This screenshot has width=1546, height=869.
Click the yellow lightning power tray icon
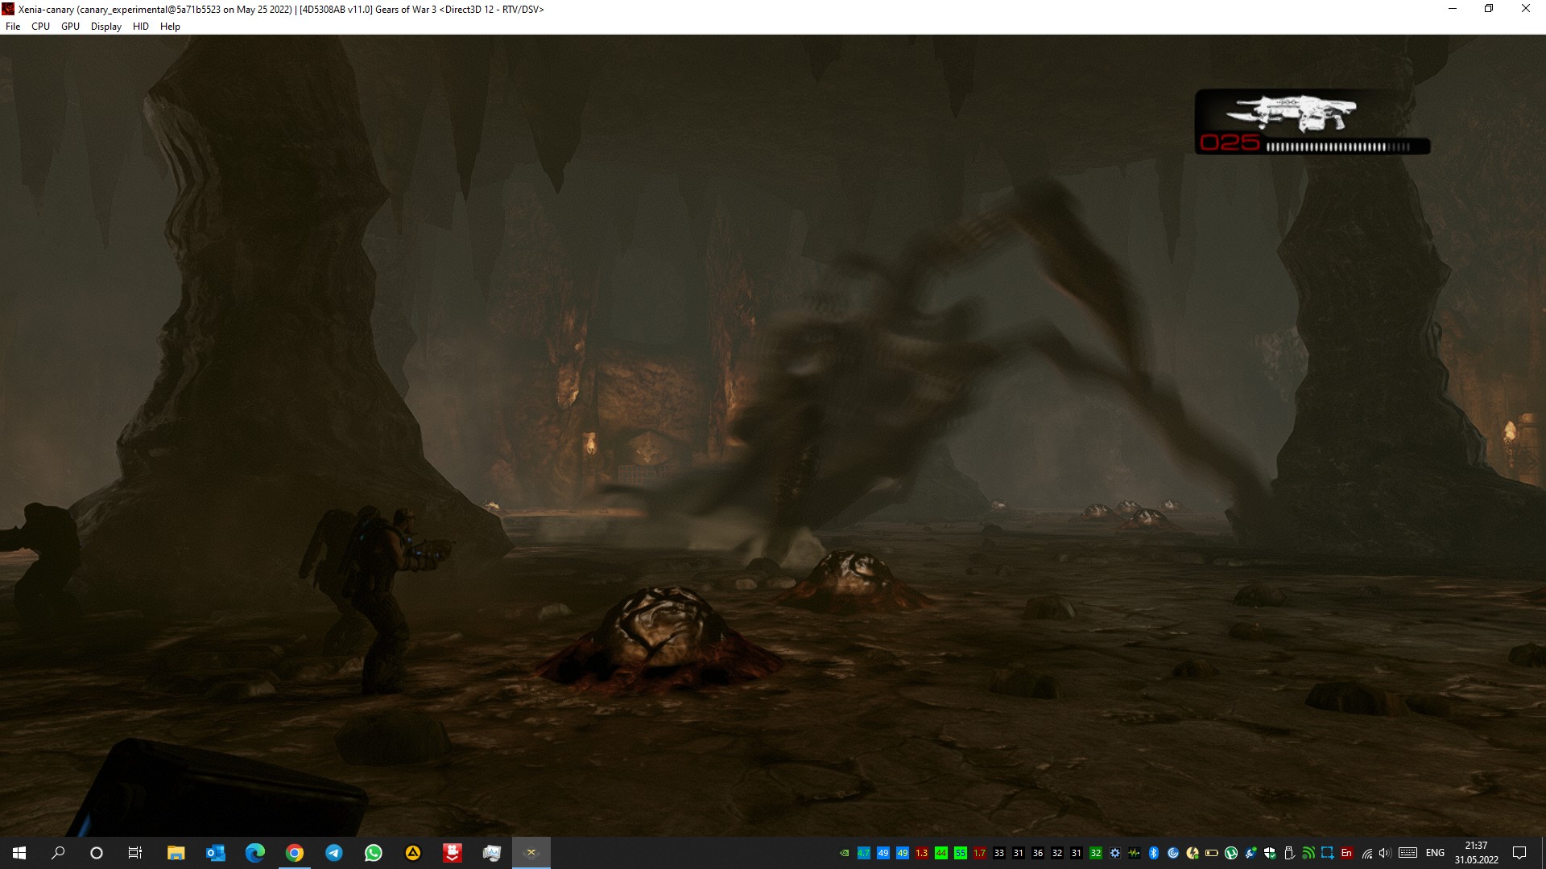point(1192,853)
